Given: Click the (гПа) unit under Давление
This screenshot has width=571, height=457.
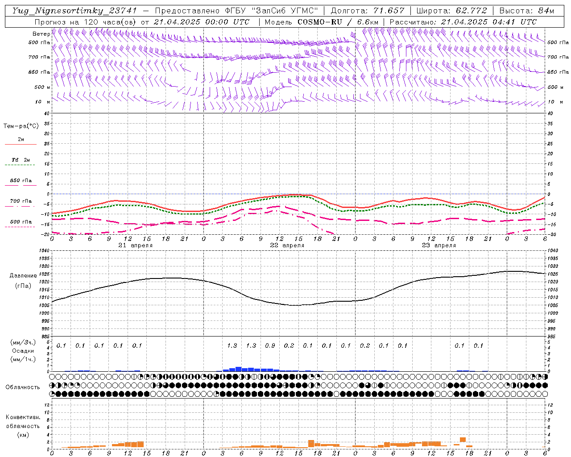Looking at the screenshot, I should pyautogui.click(x=23, y=286).
